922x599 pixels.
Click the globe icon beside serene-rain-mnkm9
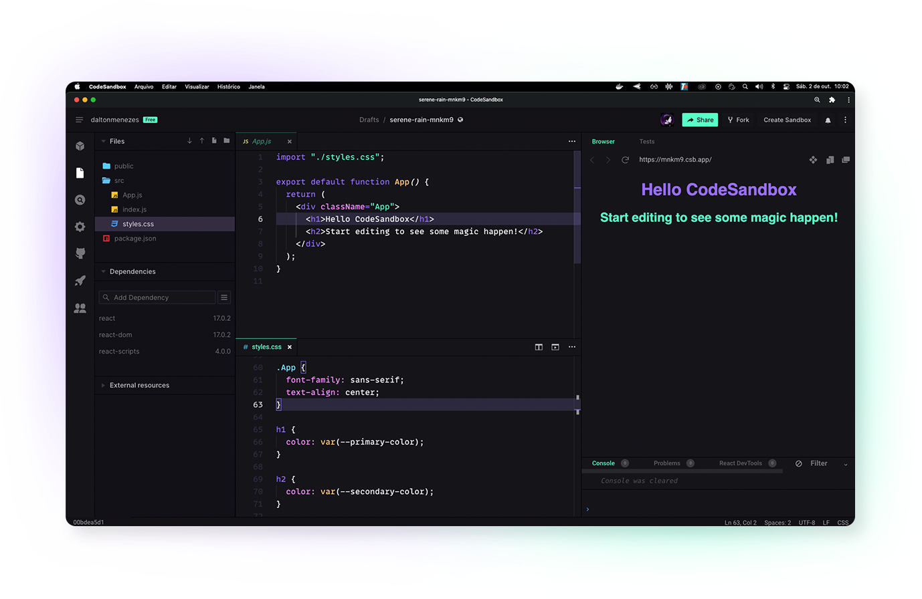pos(460,120)
